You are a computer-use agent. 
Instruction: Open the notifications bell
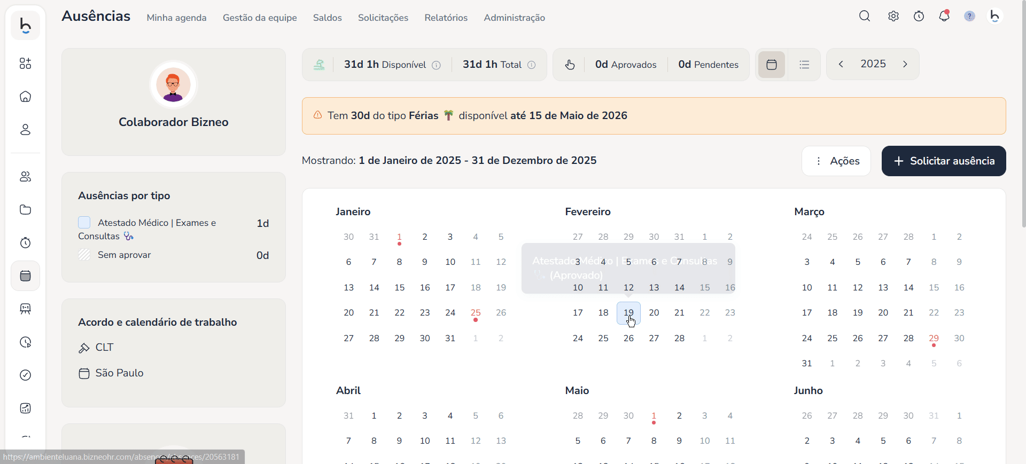pos(944,17)
